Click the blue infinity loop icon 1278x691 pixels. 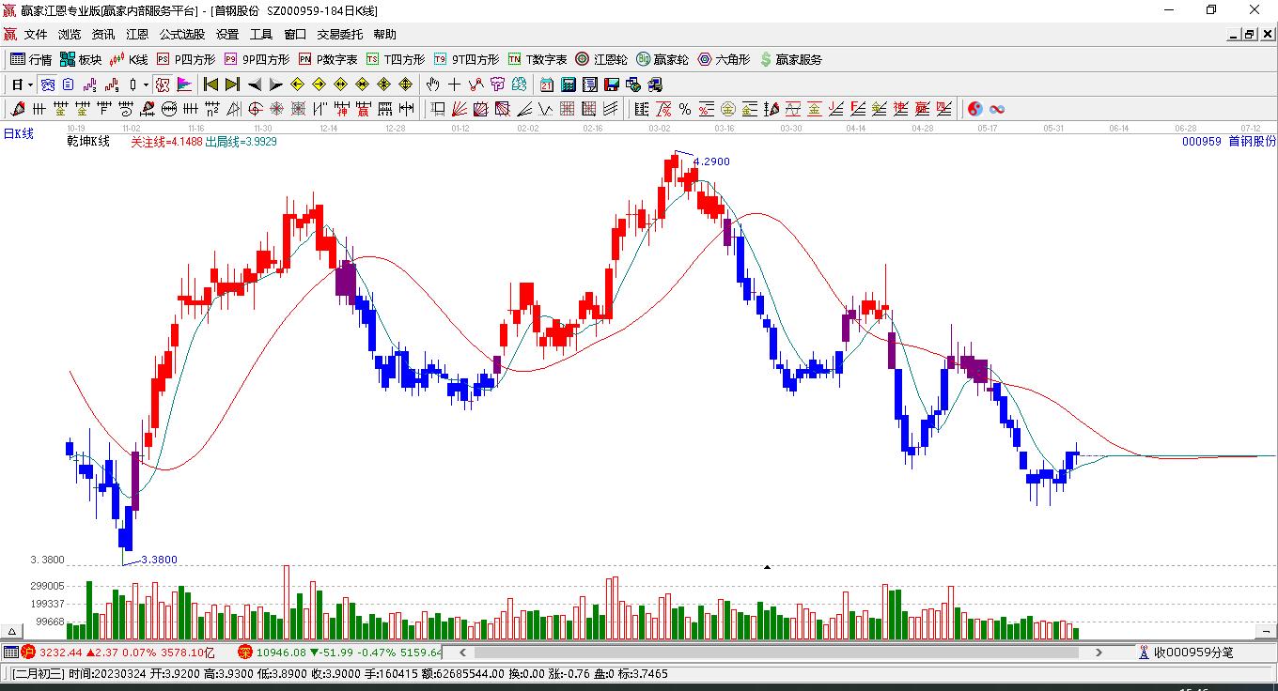pyautogui.click(x=997, y=109)
